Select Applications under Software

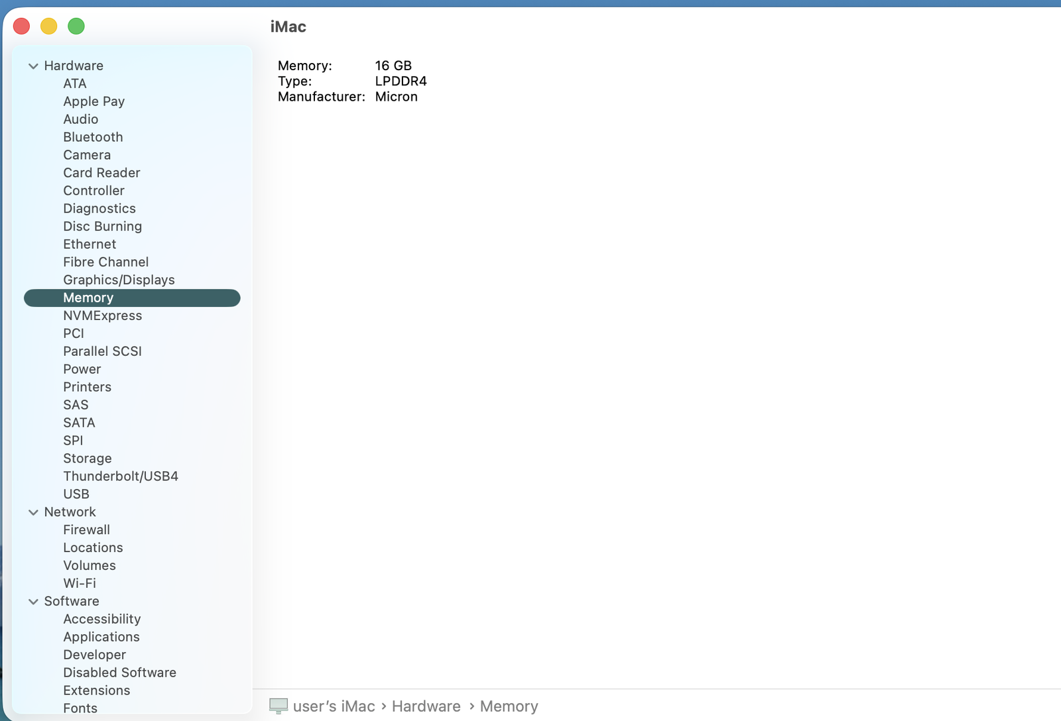(101, 638)
